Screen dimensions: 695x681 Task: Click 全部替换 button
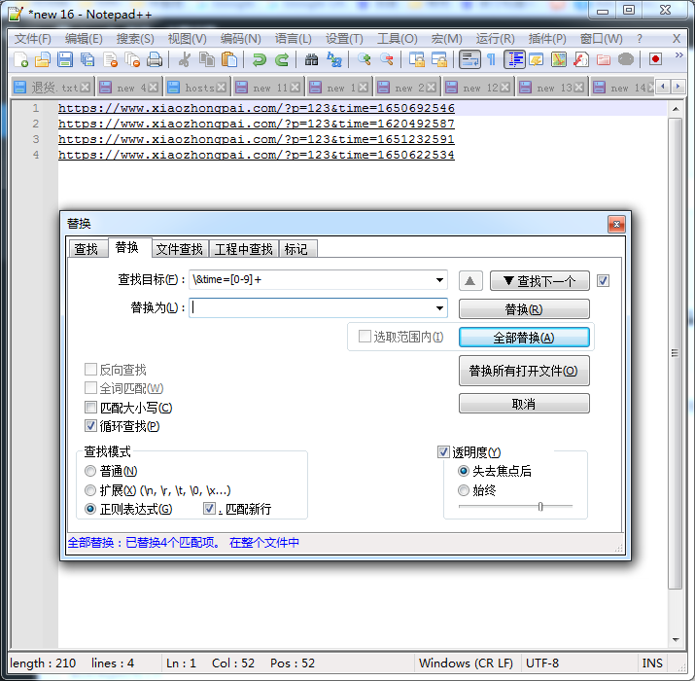(x=524, y=338)
